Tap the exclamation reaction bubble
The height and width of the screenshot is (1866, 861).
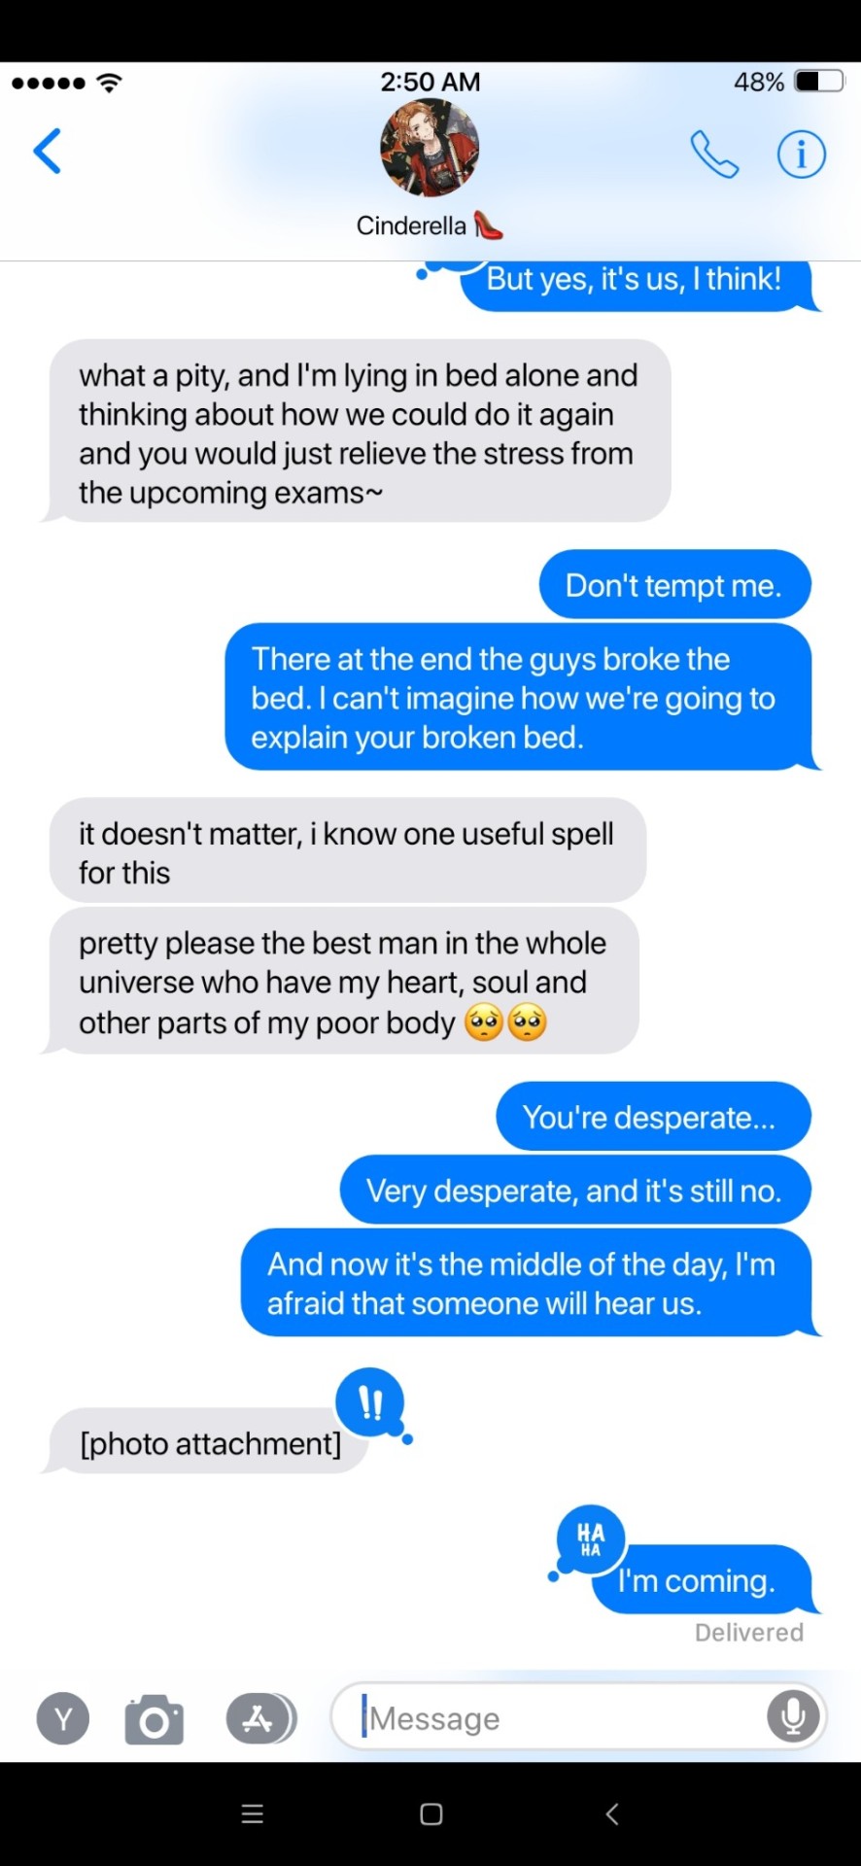coord(370,1402)
